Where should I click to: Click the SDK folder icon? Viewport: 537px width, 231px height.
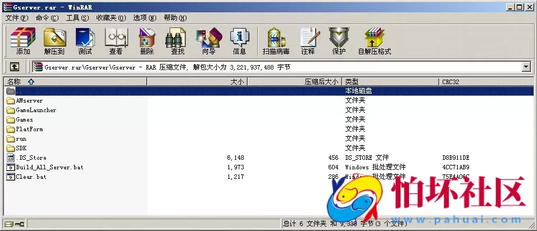coord(11,149)
